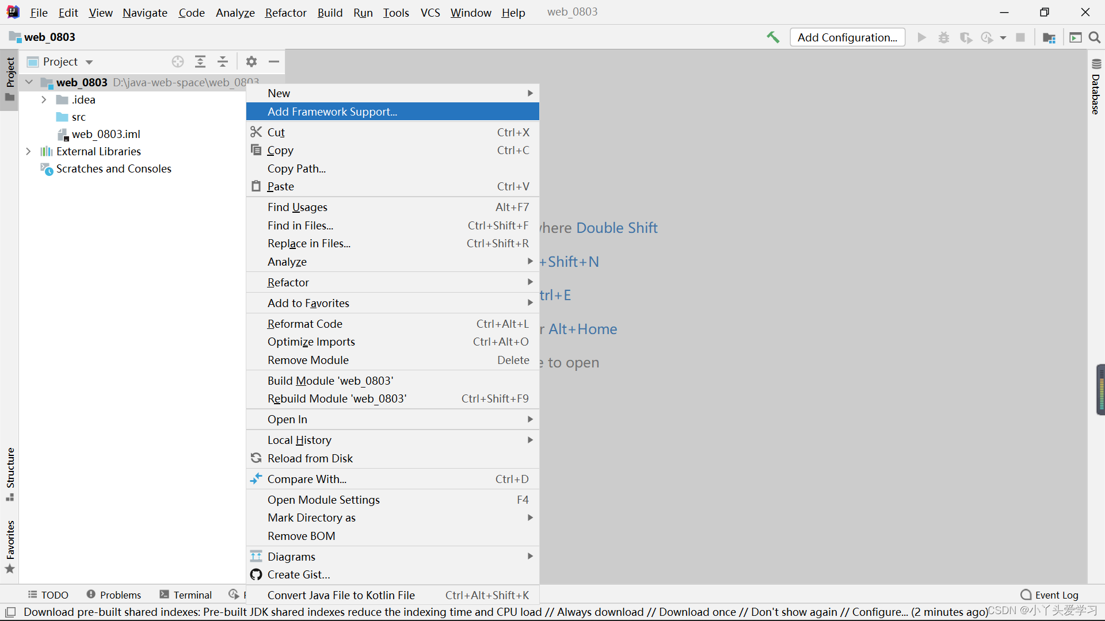Click the Search Everywhere magnifier icon

pyautogui.click(x=1095, y=37)
